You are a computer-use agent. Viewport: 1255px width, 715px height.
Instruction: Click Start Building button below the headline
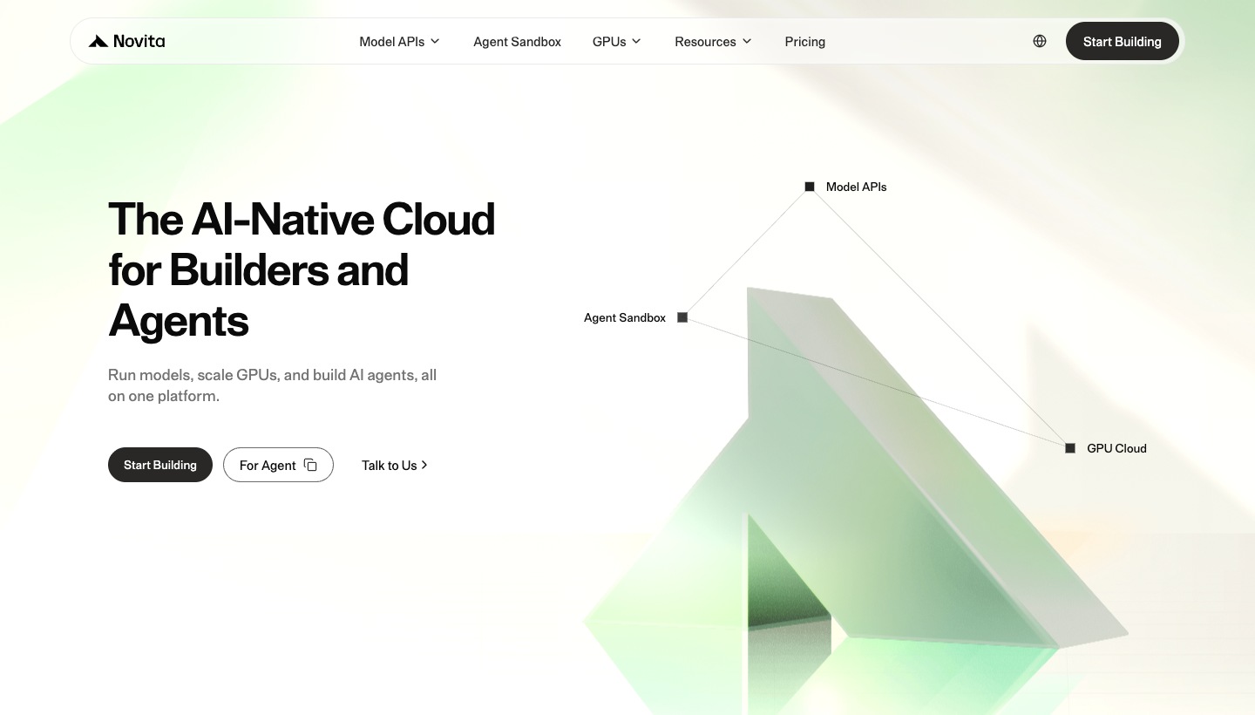point(160,465)
